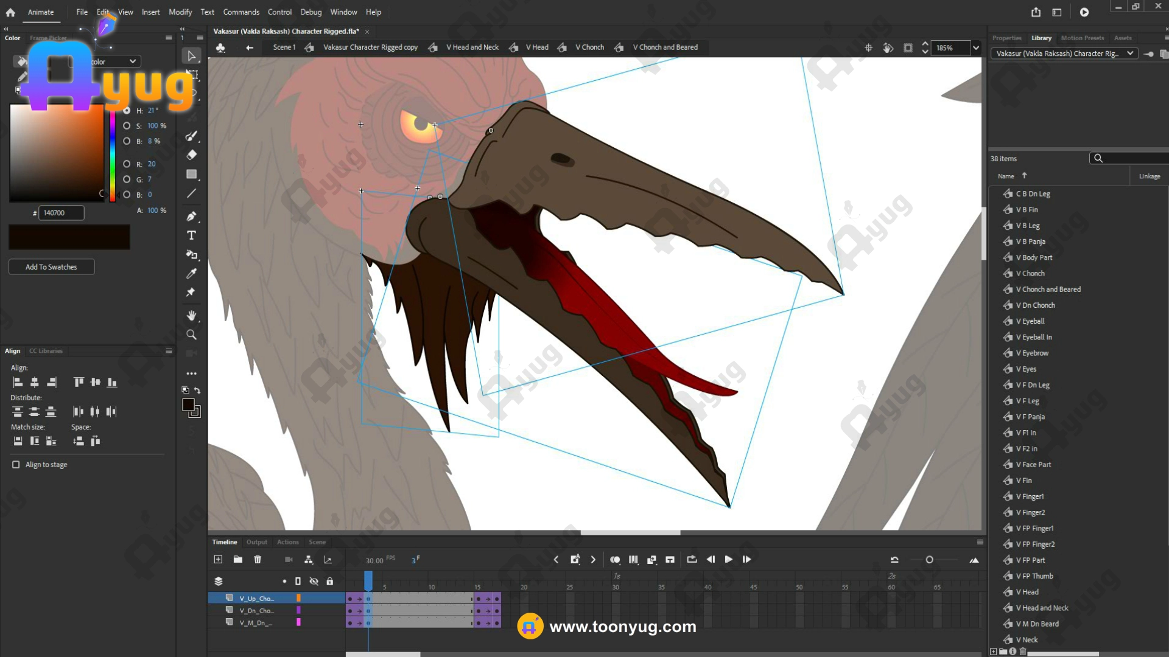
Task: Select the Eraser tool
Action: pos(191,155)
